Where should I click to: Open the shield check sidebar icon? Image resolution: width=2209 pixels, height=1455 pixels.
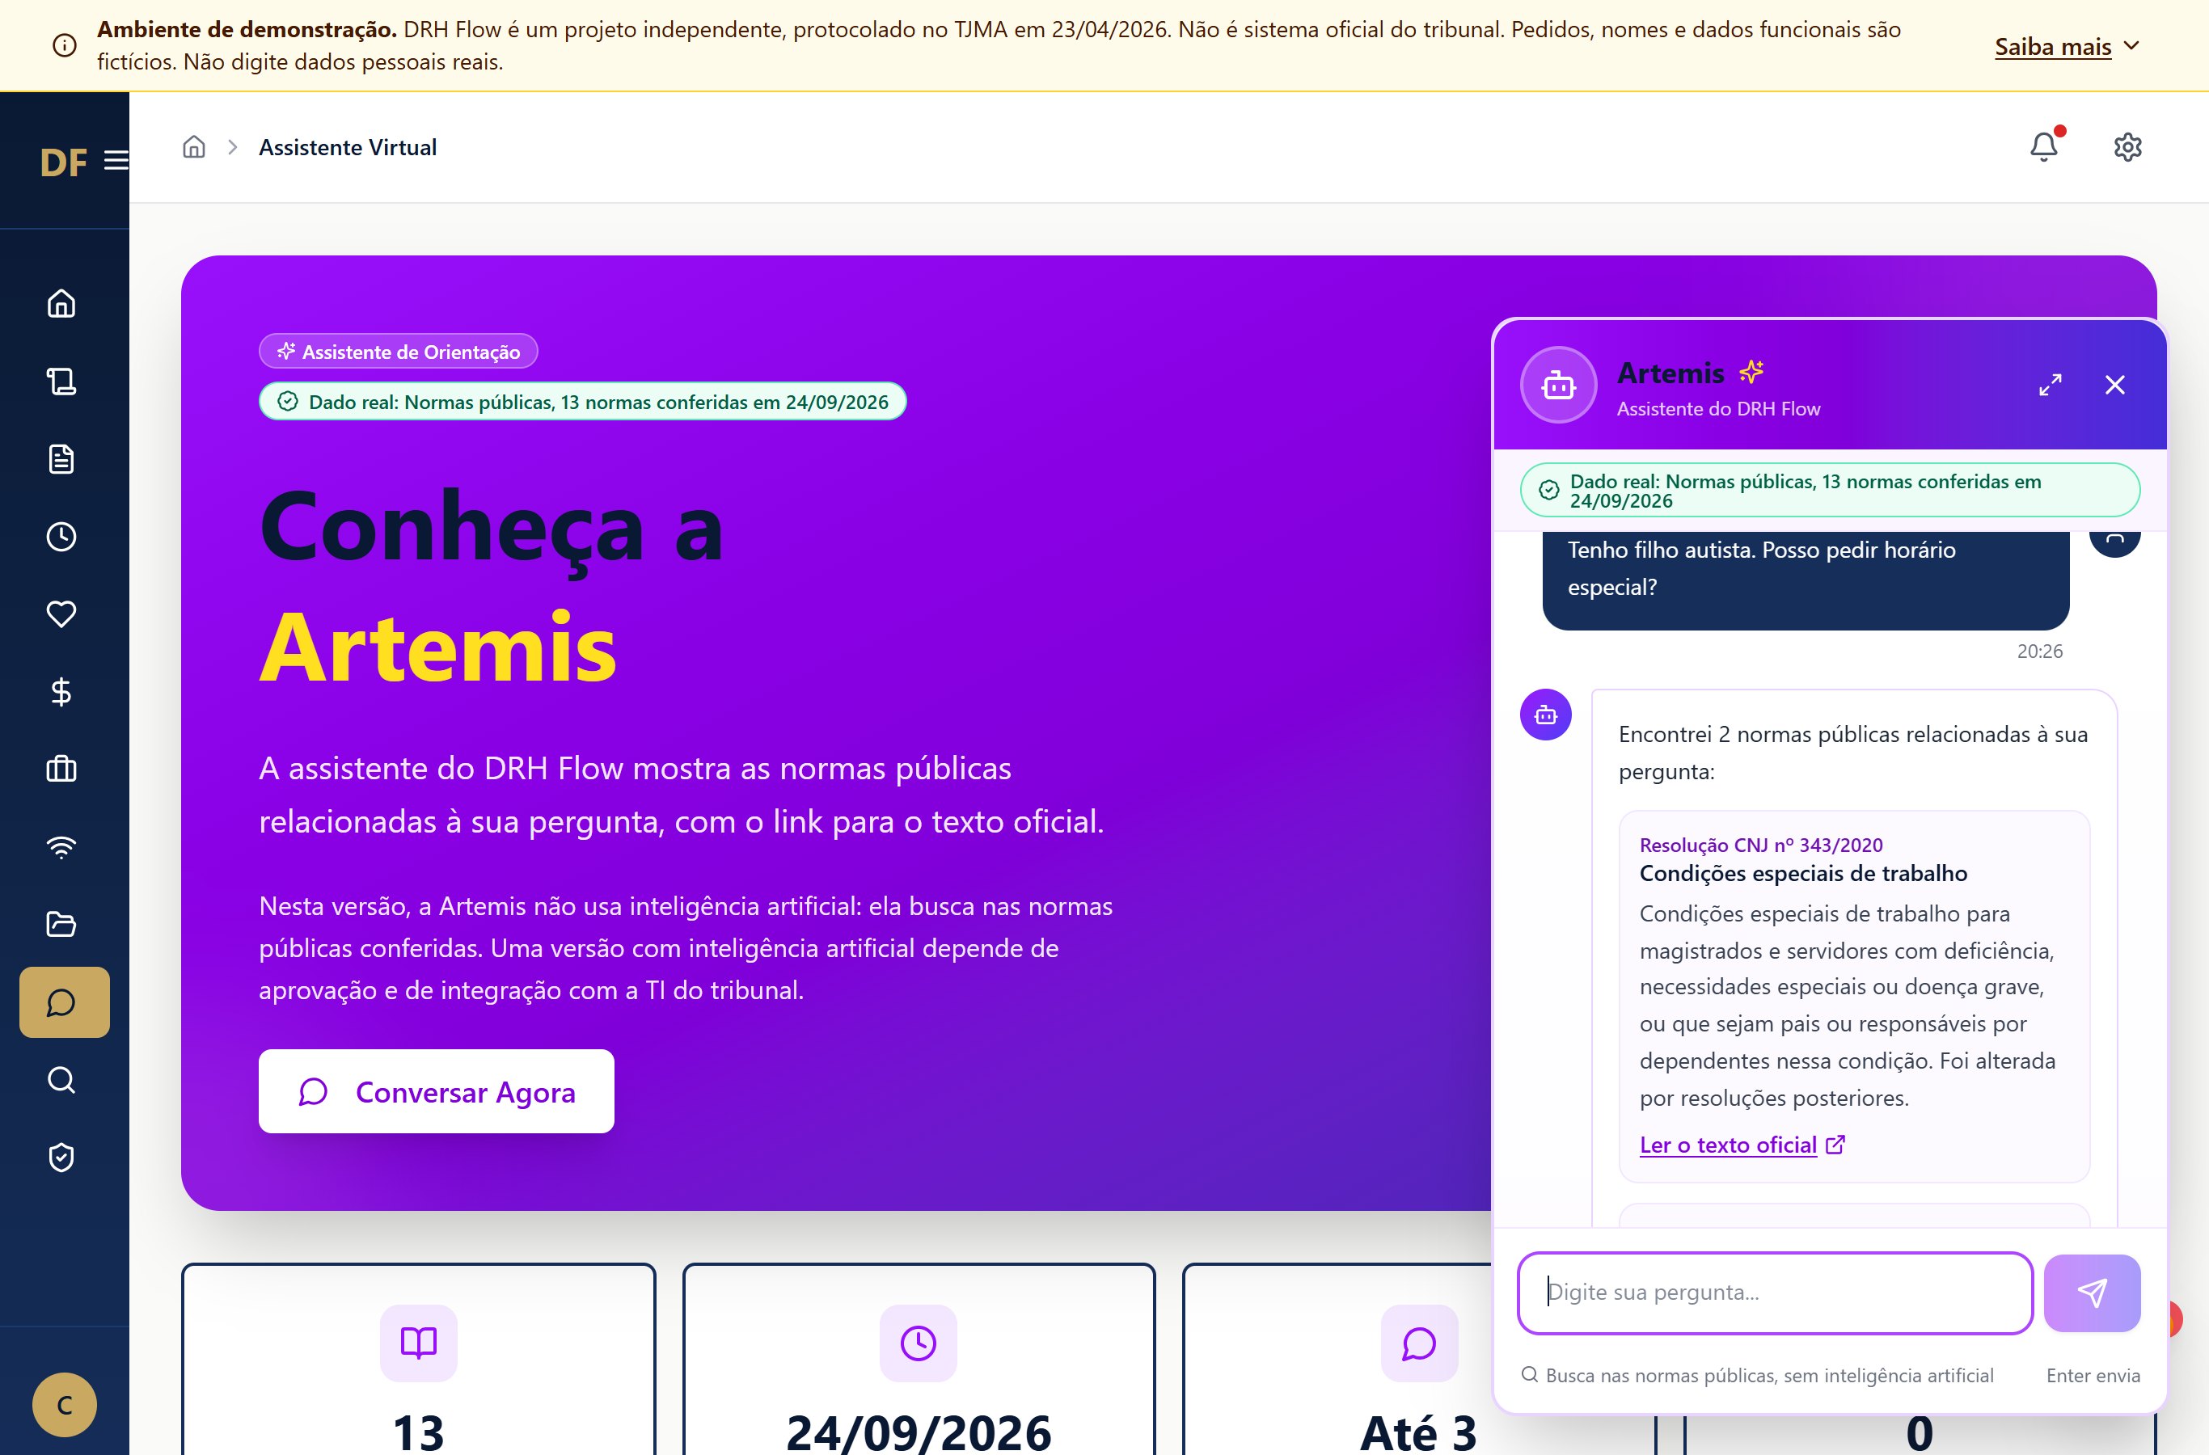[61, 1158]
